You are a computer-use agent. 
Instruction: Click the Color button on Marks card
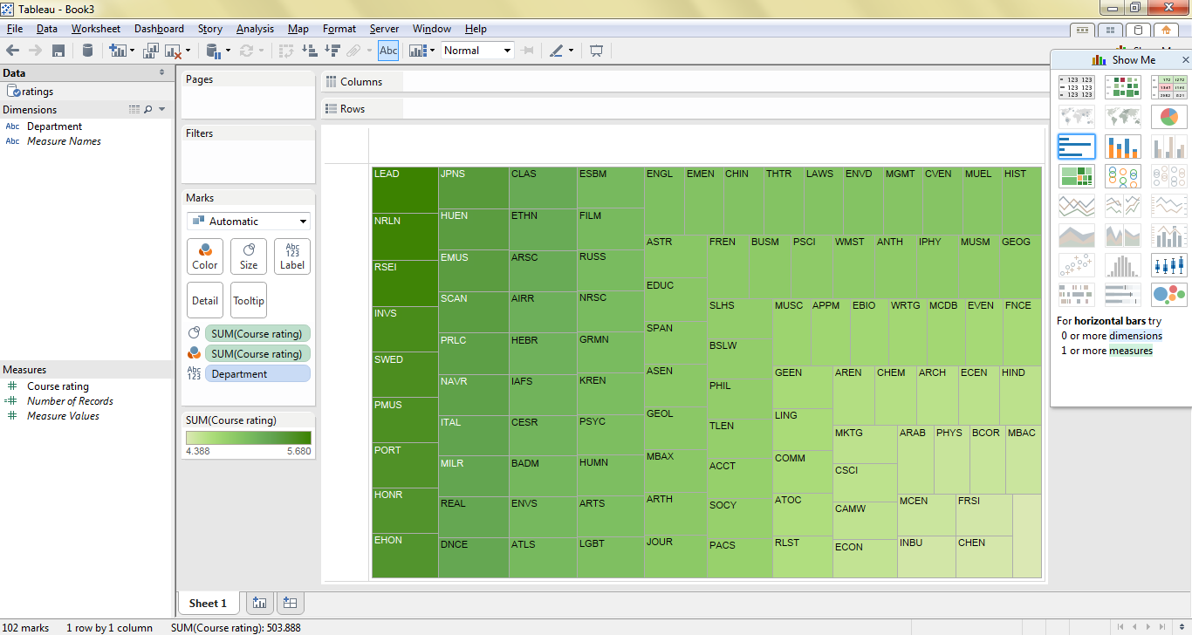coord(205,256)
